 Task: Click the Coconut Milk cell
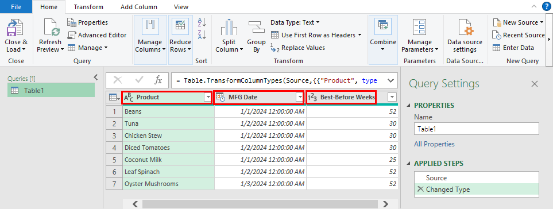(x=169, y=160)
